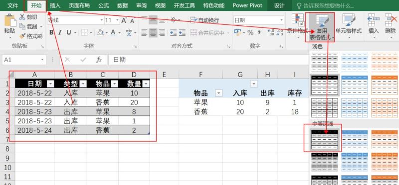Viewport: 399px width, 185px height.
Task: Click the Accounting currency format icon
Action: (x=237, y=32)
